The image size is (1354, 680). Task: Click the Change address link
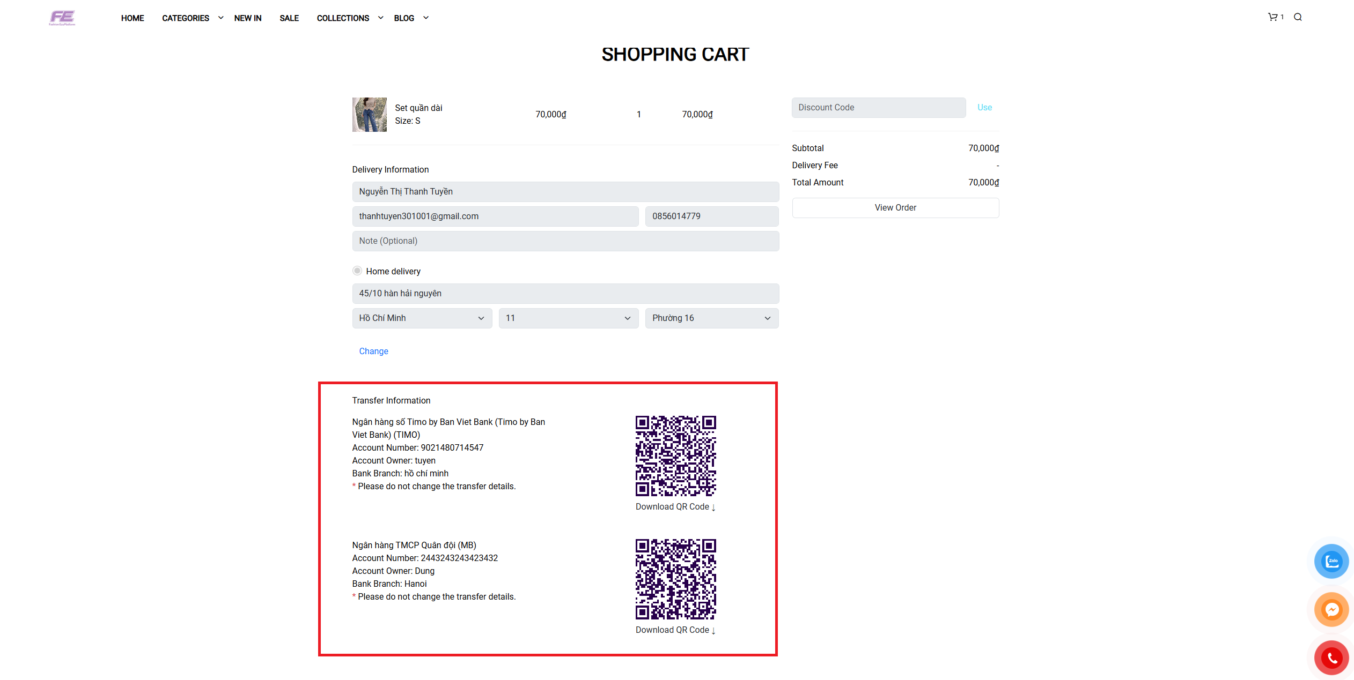[373, 351]
